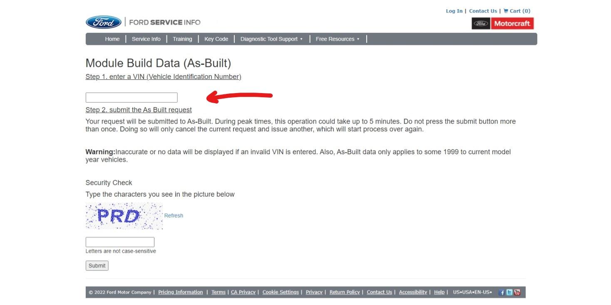Viewport: 611px width, 305px height.
Task: Open the shopping cart icon
Action: coord(506,11)
